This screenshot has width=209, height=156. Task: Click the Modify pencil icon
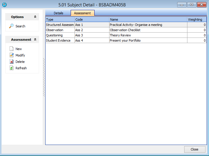coord(11,55)
